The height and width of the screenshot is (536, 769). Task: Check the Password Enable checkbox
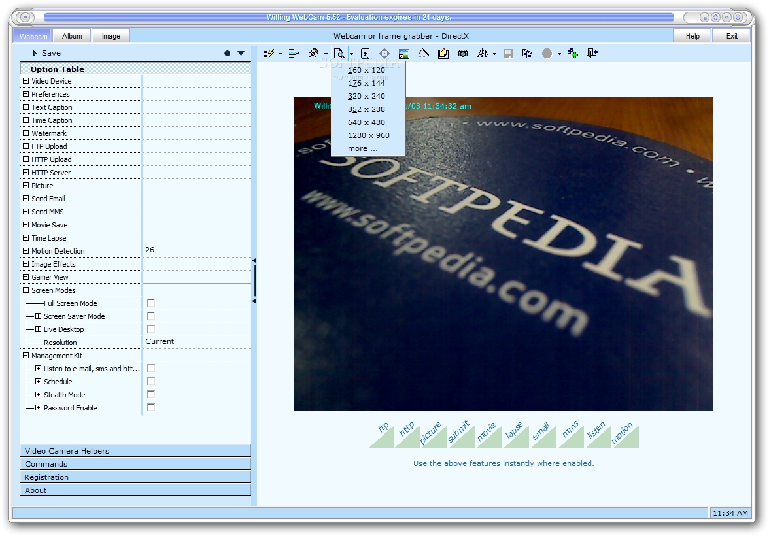151,407
